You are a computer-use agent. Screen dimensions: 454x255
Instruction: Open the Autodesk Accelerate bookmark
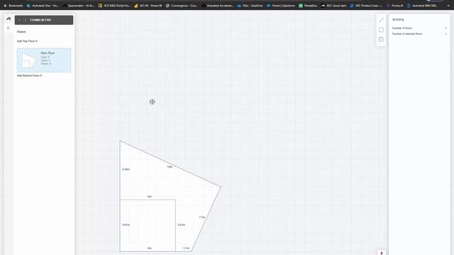click(x=218, y=6)
